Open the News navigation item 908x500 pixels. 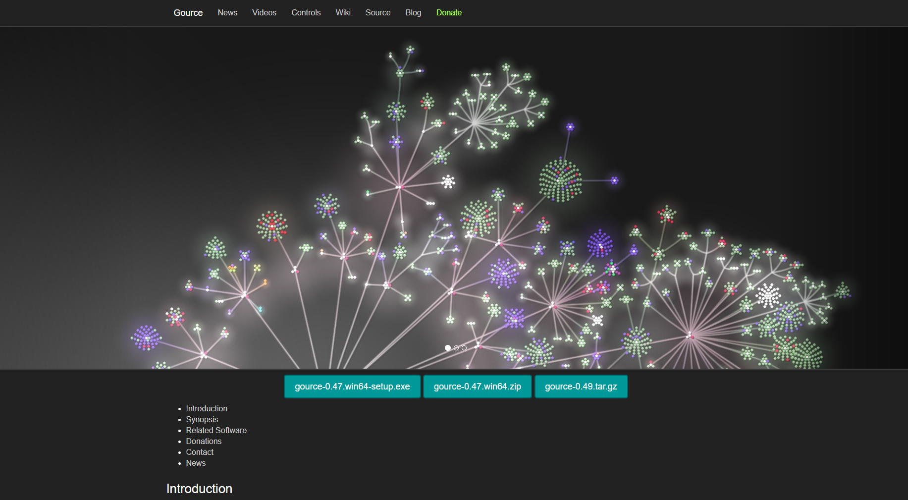227,13
